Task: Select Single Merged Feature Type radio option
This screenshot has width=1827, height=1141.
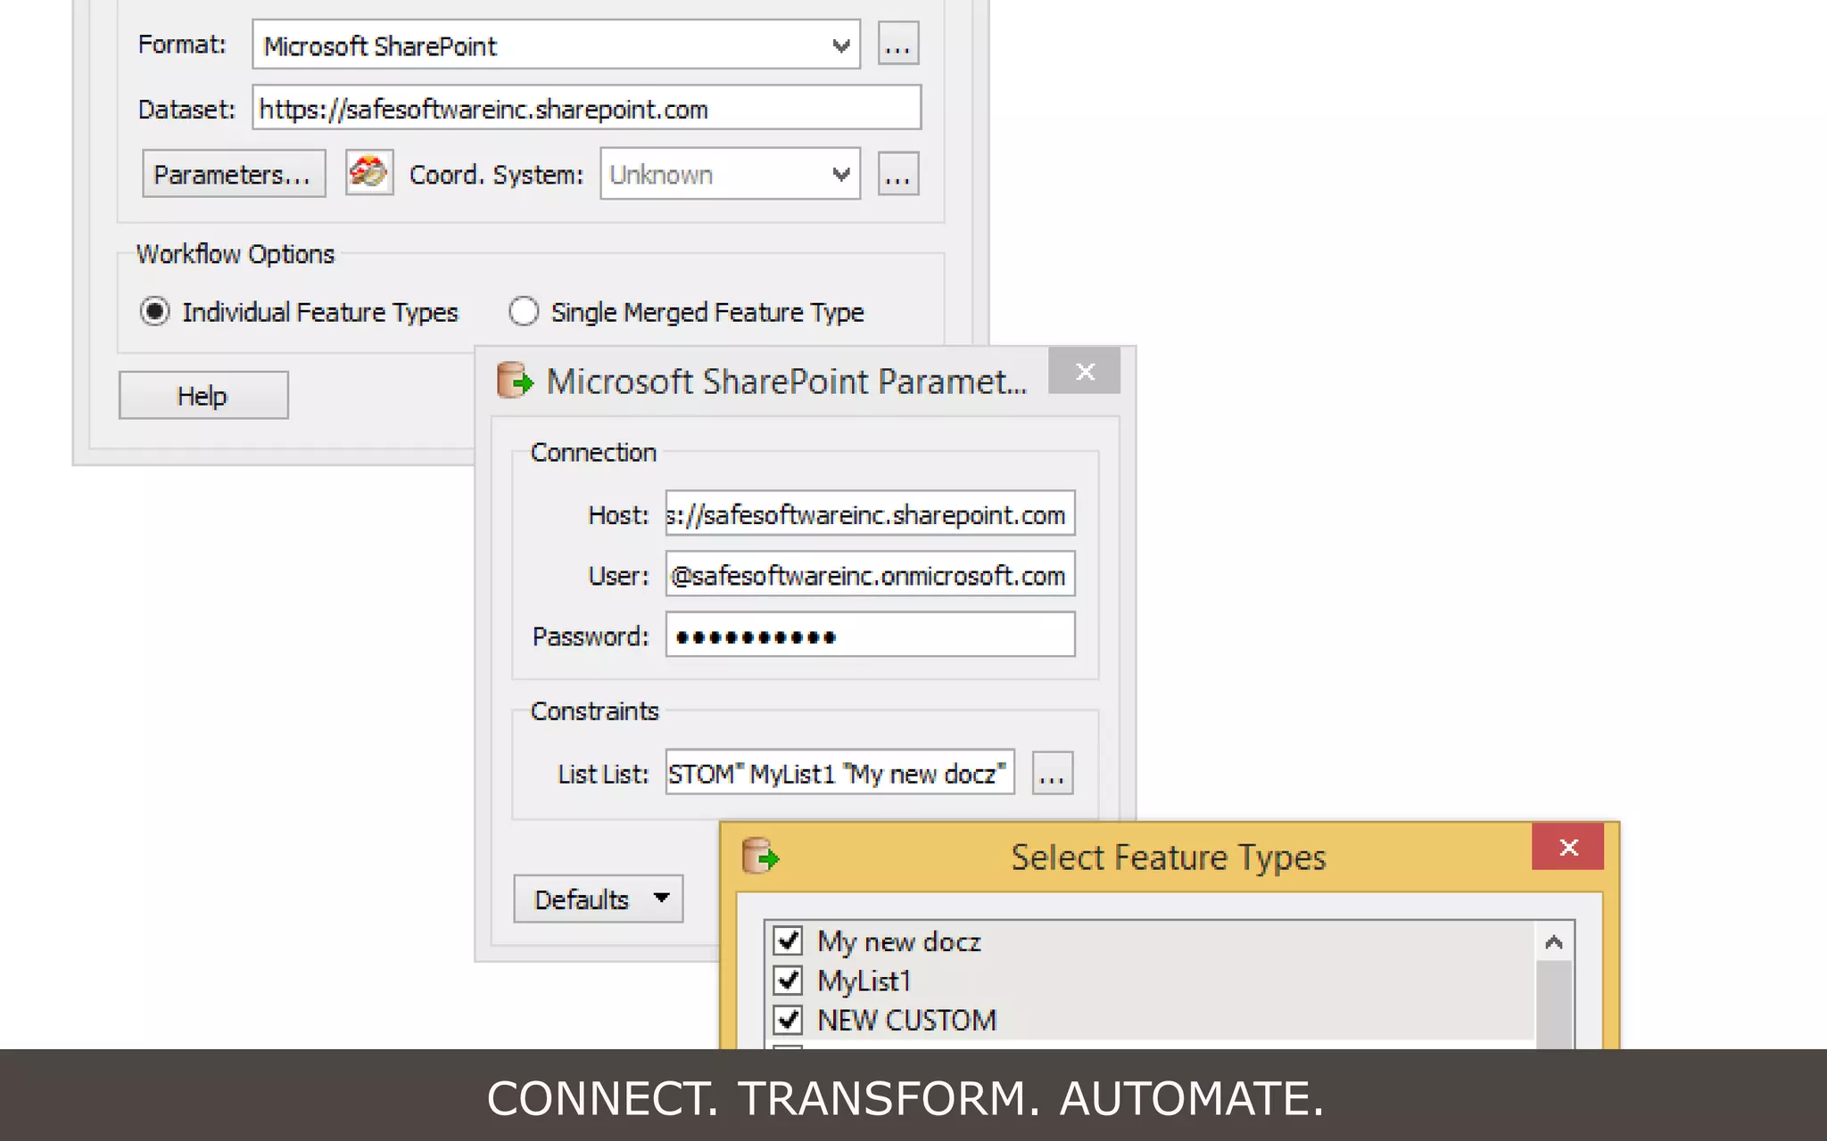Action: (524, 312)
